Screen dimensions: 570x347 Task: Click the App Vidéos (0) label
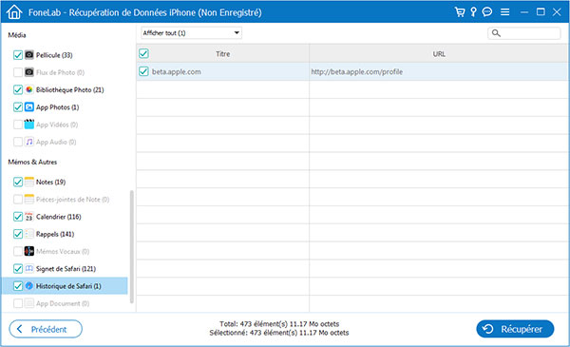(x=57, y=125)
